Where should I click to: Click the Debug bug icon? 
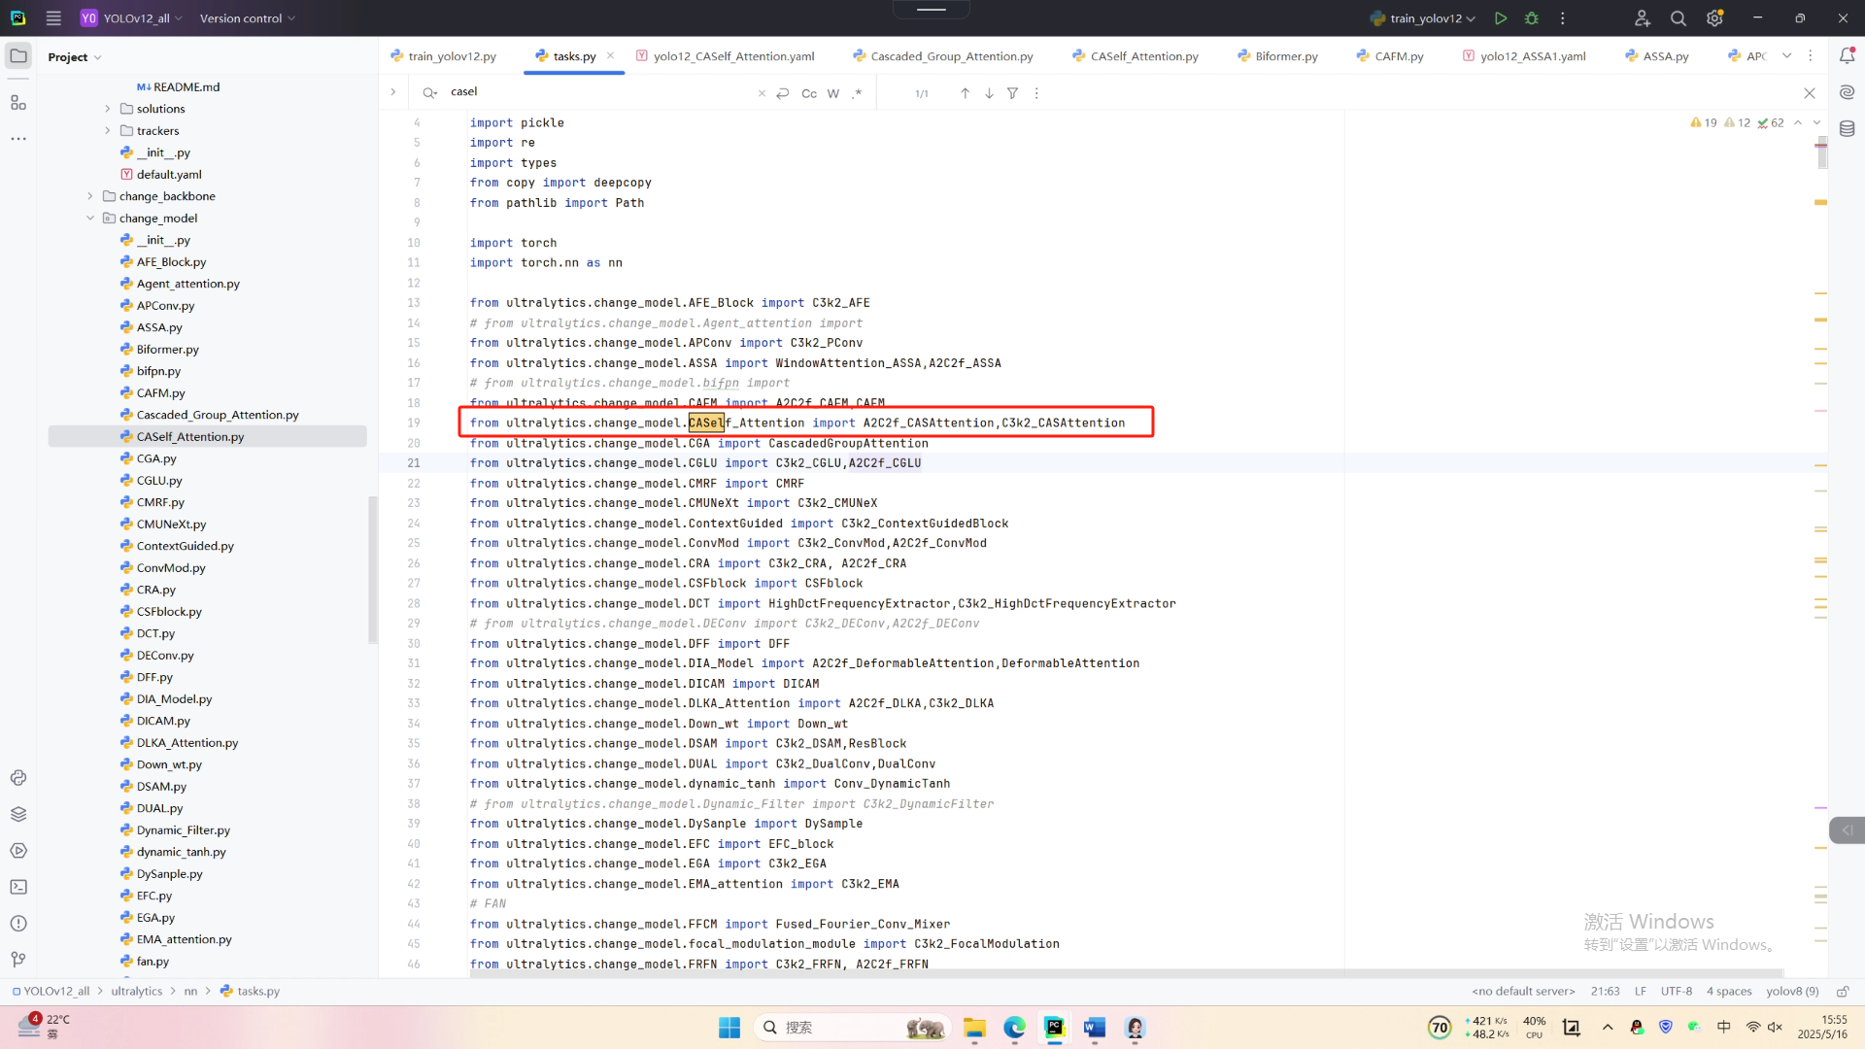tap(1532, 18)
